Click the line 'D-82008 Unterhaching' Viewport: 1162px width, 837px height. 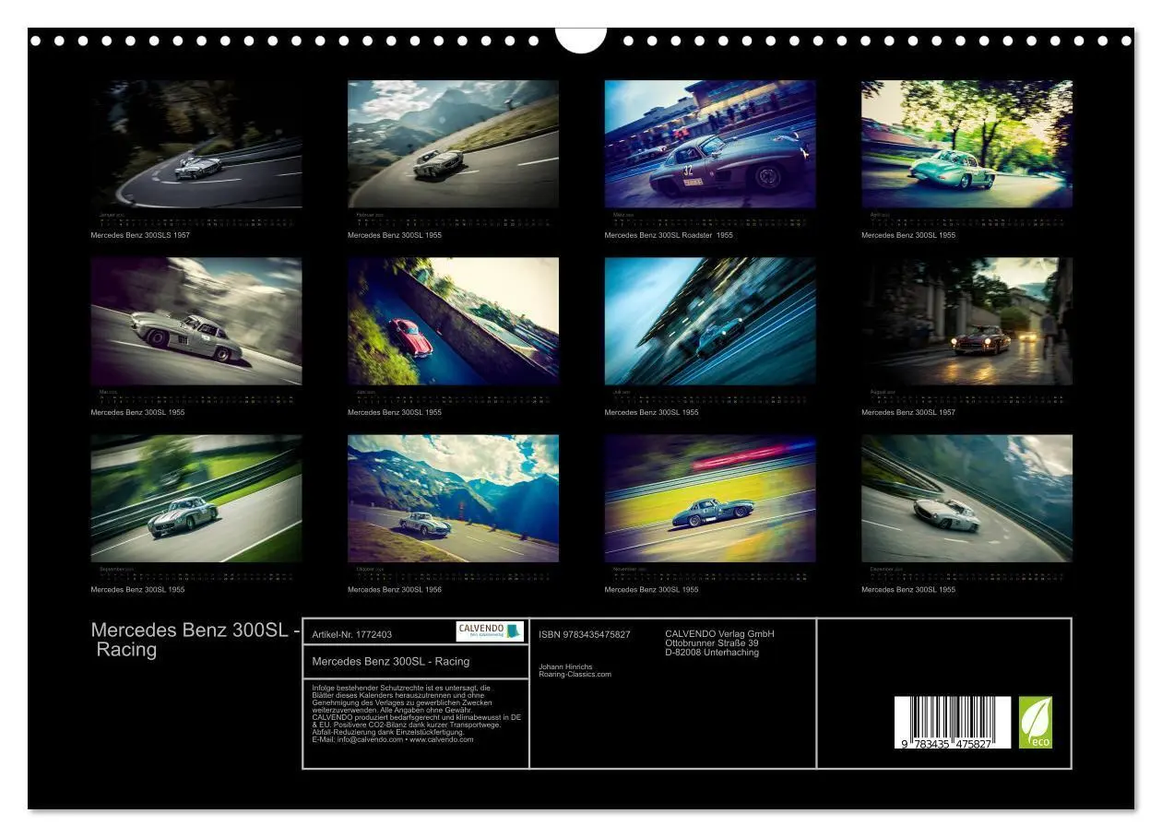[712, 653]
